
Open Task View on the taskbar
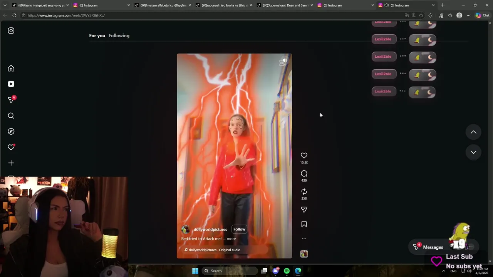264,271
